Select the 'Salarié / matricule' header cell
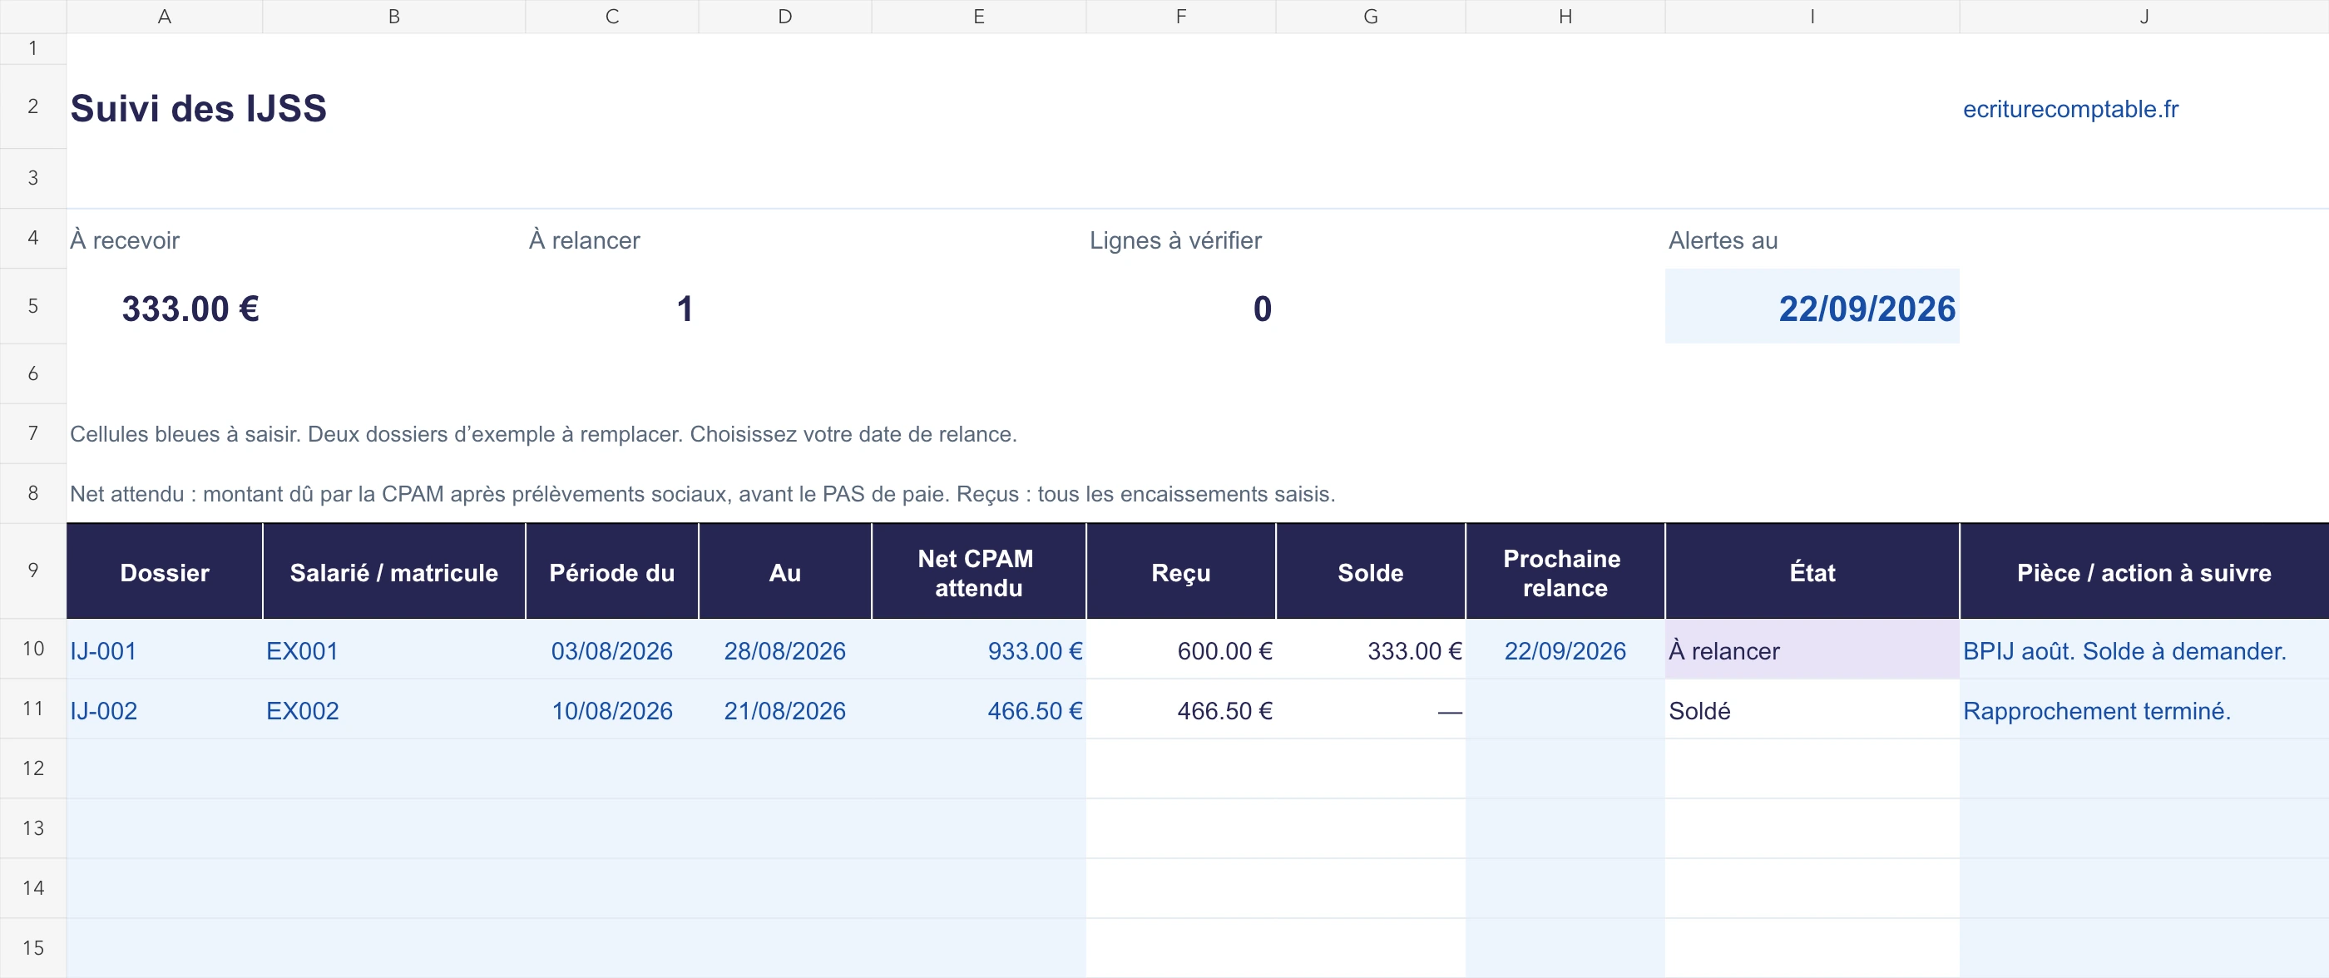Viewport: 2329px width, 978px height. click(x=394, y=572)
